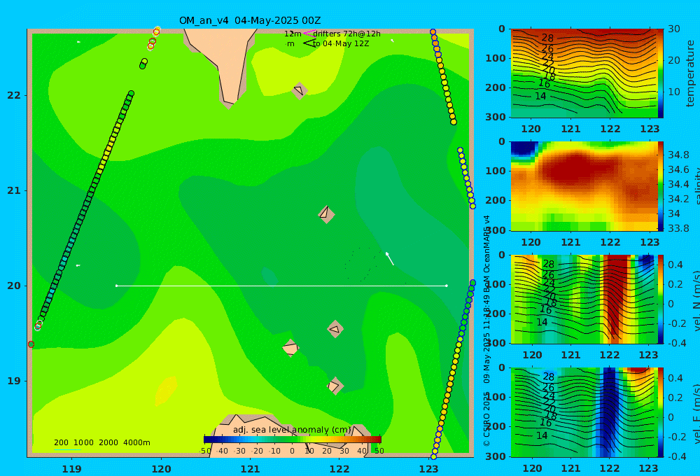
Task: Open the temperature section plot
Action: pyautogui.click(x=584, y=73)
